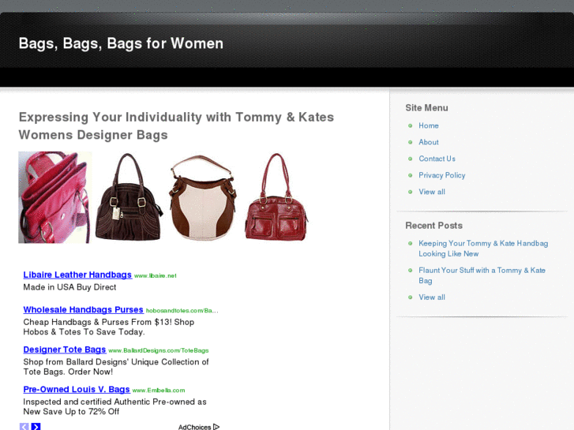
Task: Click the Shop from Ballard Designs' description text
Action: pyautogui.click(x=116, y=367)
